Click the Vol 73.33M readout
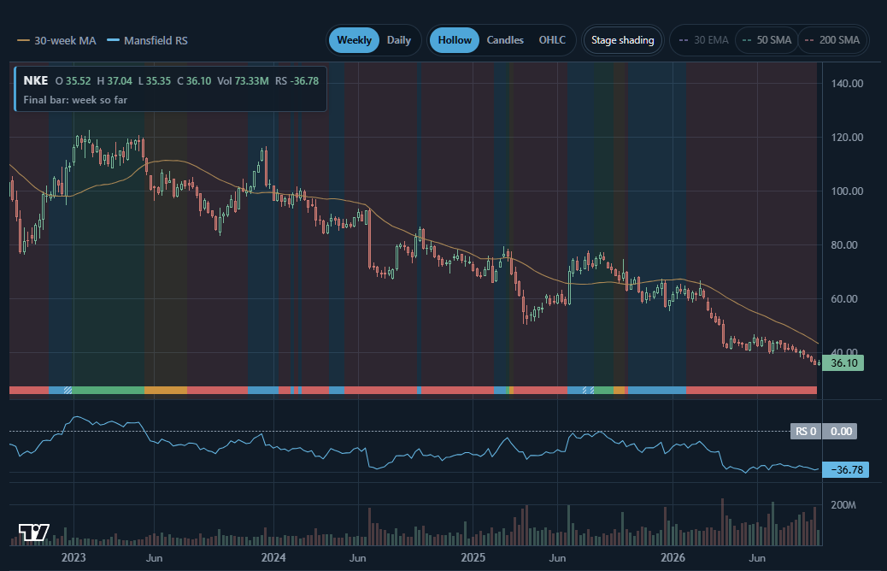This screenshot has height=571, width=887. [x=243, y=81]
